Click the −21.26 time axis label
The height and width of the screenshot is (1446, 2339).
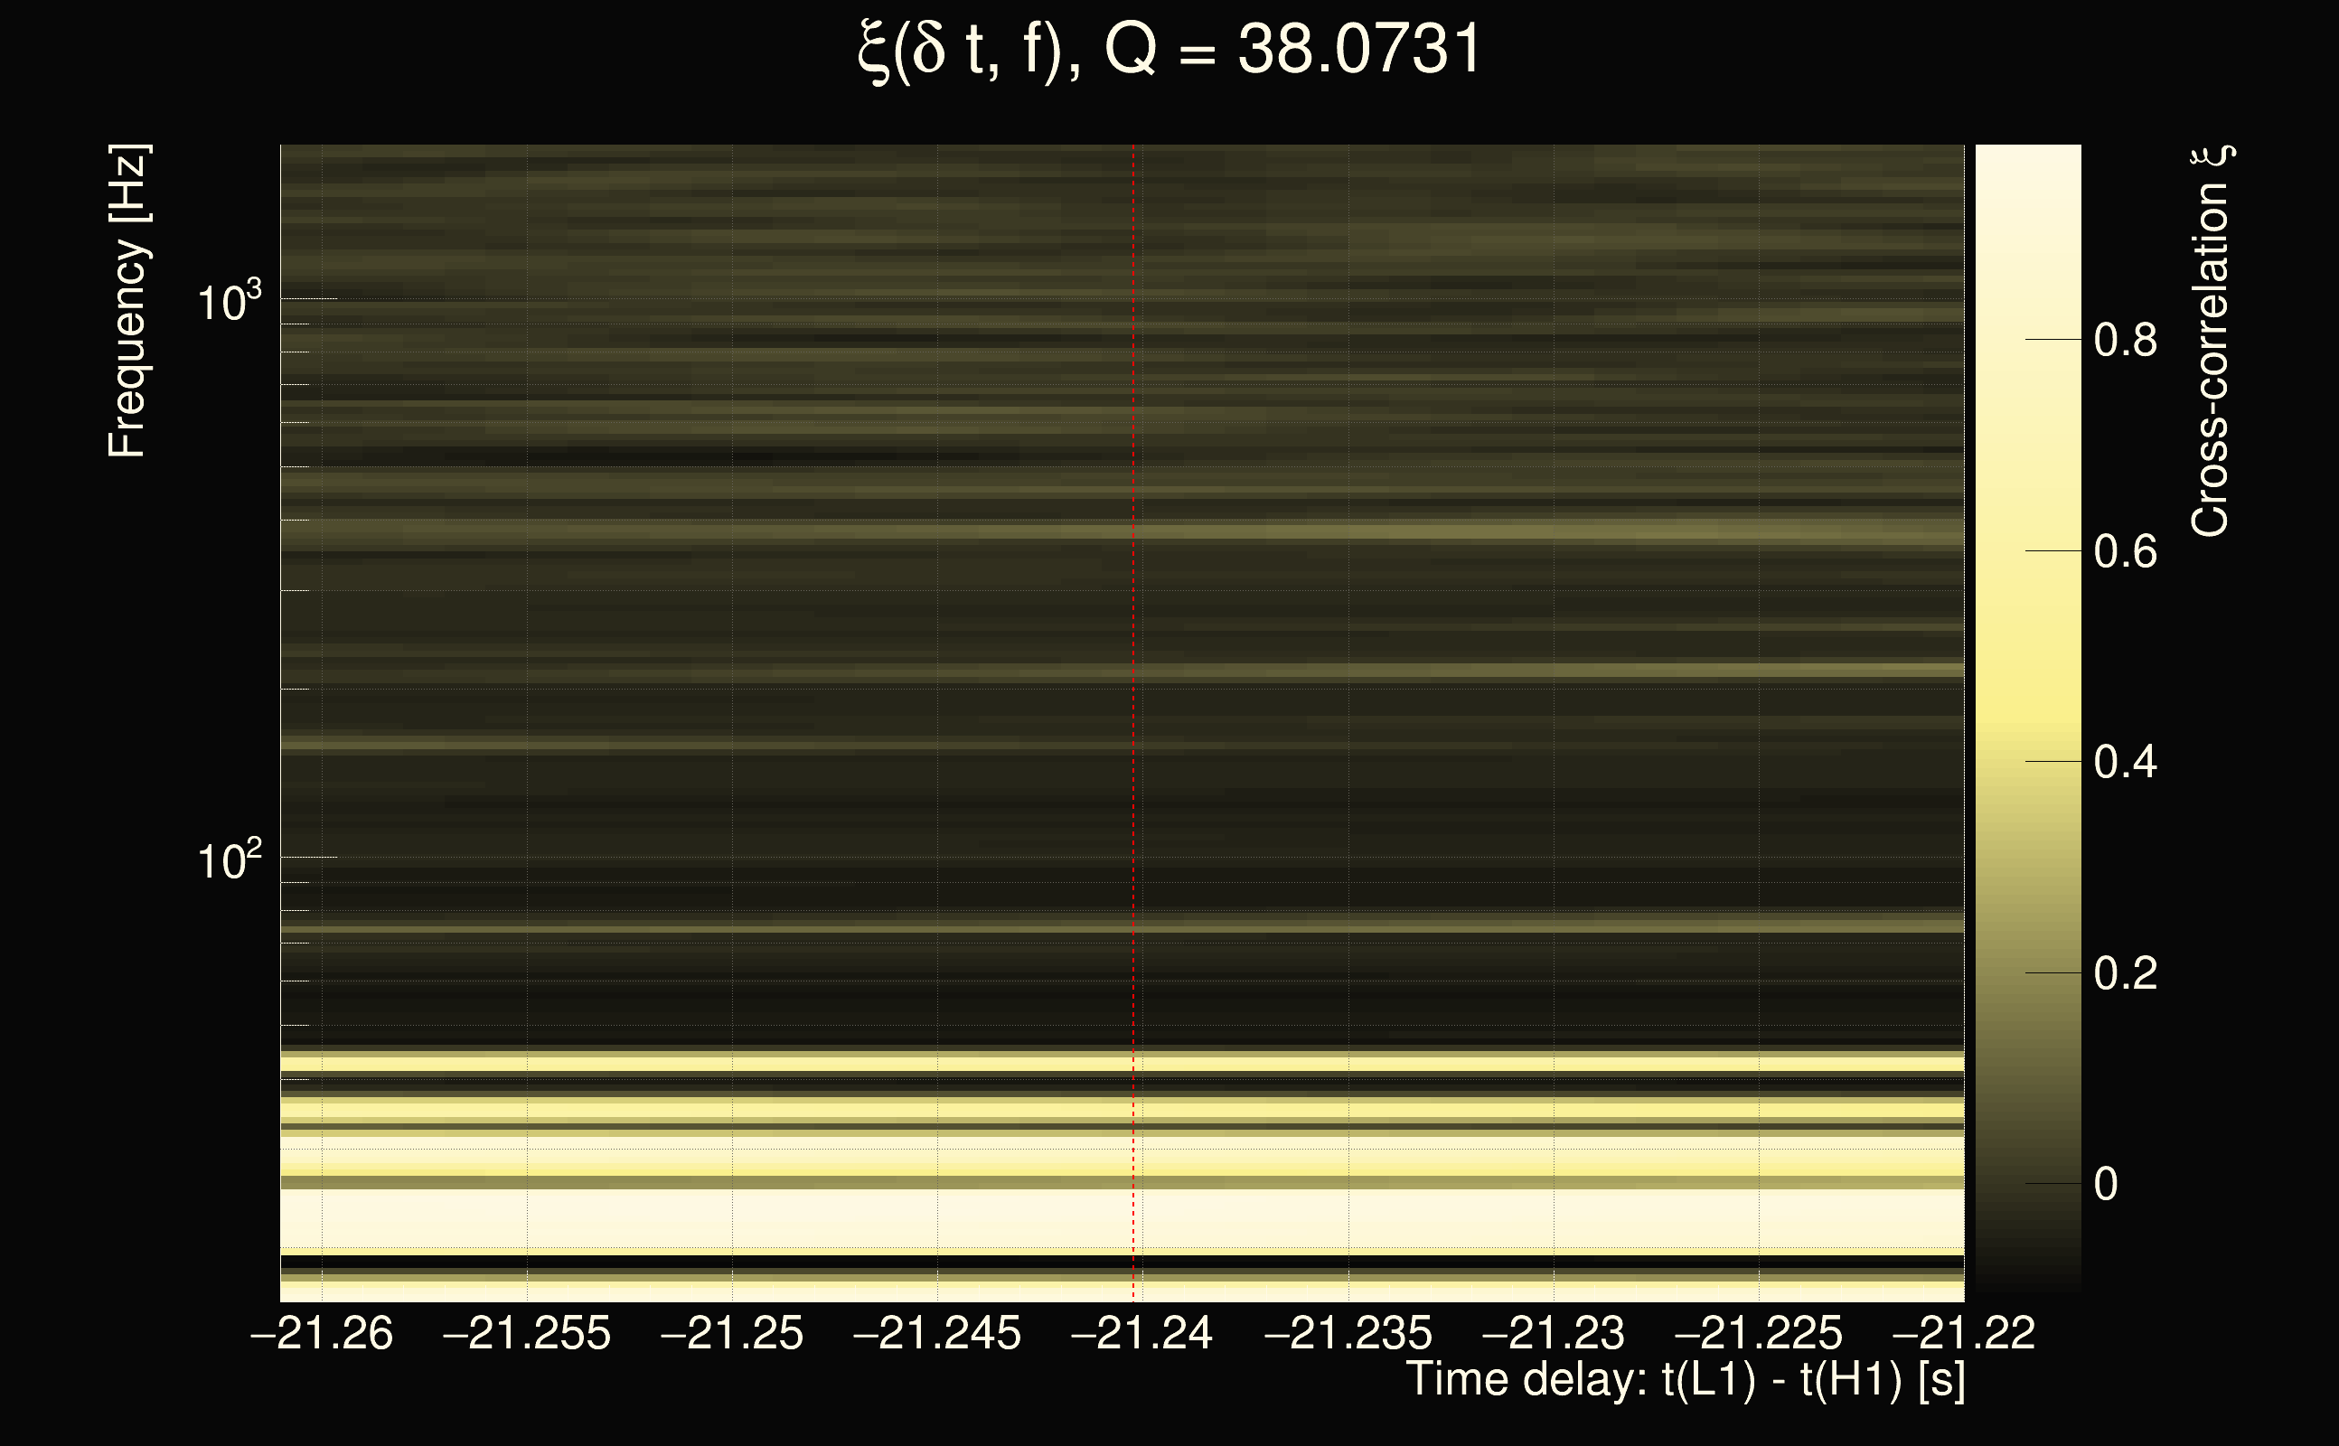(322, 1333)
